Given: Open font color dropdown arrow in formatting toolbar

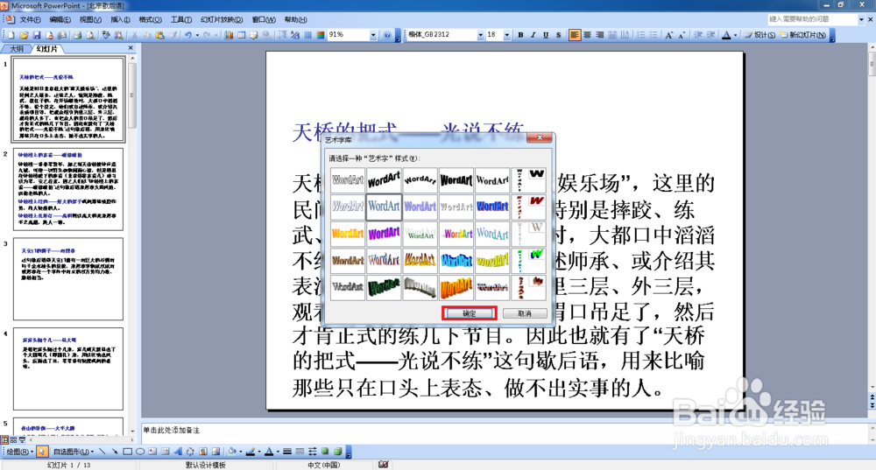Looking at the screenshot, I should point(735,35).
